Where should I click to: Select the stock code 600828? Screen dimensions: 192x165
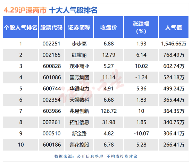pos(52,66)
